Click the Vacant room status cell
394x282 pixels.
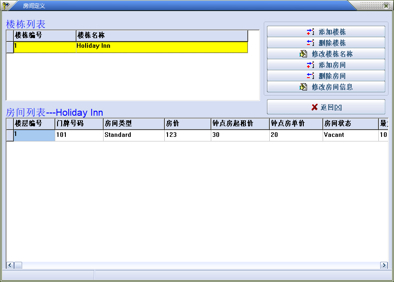(351, 135)
